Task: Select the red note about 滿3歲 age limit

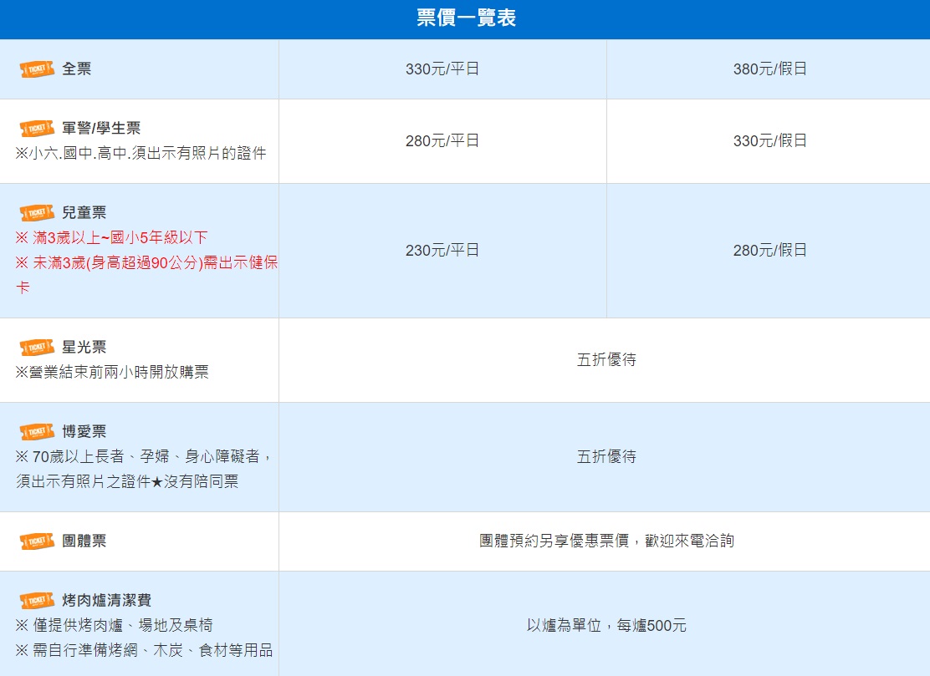Action: tap(113, 238)
